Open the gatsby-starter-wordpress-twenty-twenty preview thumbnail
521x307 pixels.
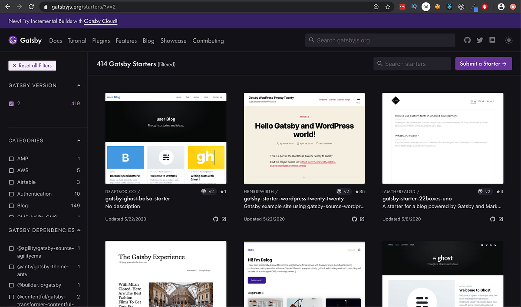coord(304,137)
